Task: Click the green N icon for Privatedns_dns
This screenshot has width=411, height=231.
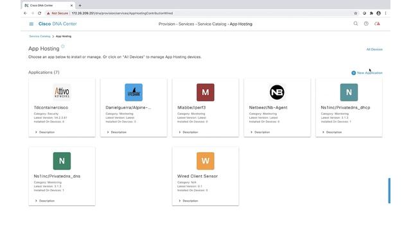Action: (x=62, y=161)
